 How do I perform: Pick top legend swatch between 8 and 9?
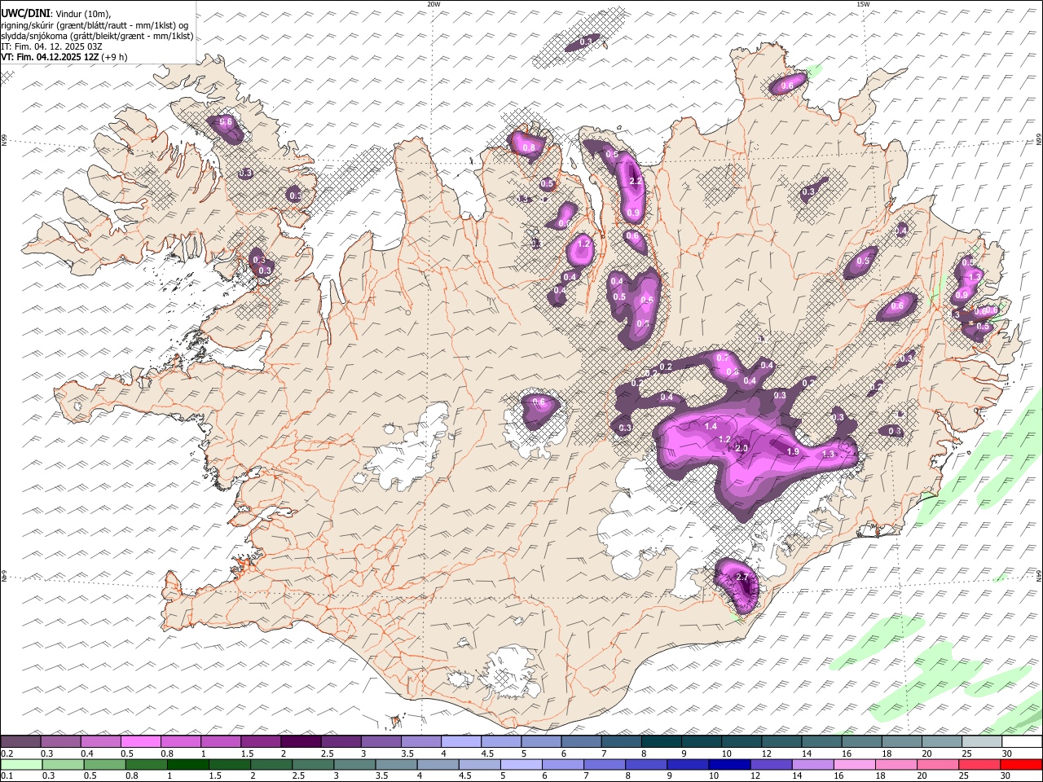(x=662, y=741)
